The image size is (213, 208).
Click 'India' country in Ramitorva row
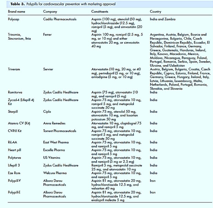pyautogui.click(x=154, y=92)
